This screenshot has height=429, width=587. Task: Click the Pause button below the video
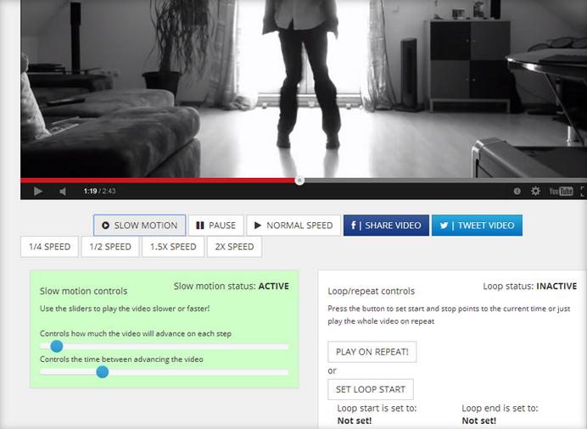click(215, 226)
